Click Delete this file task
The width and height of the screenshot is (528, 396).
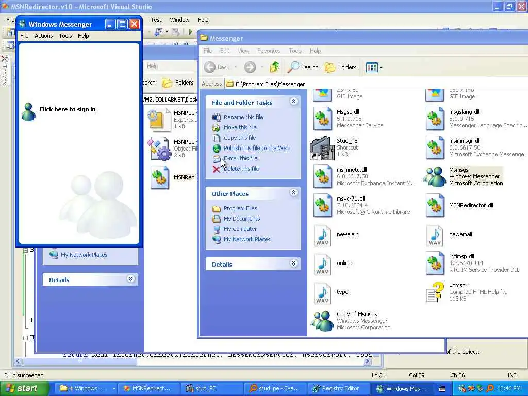(x=241, y=169)
